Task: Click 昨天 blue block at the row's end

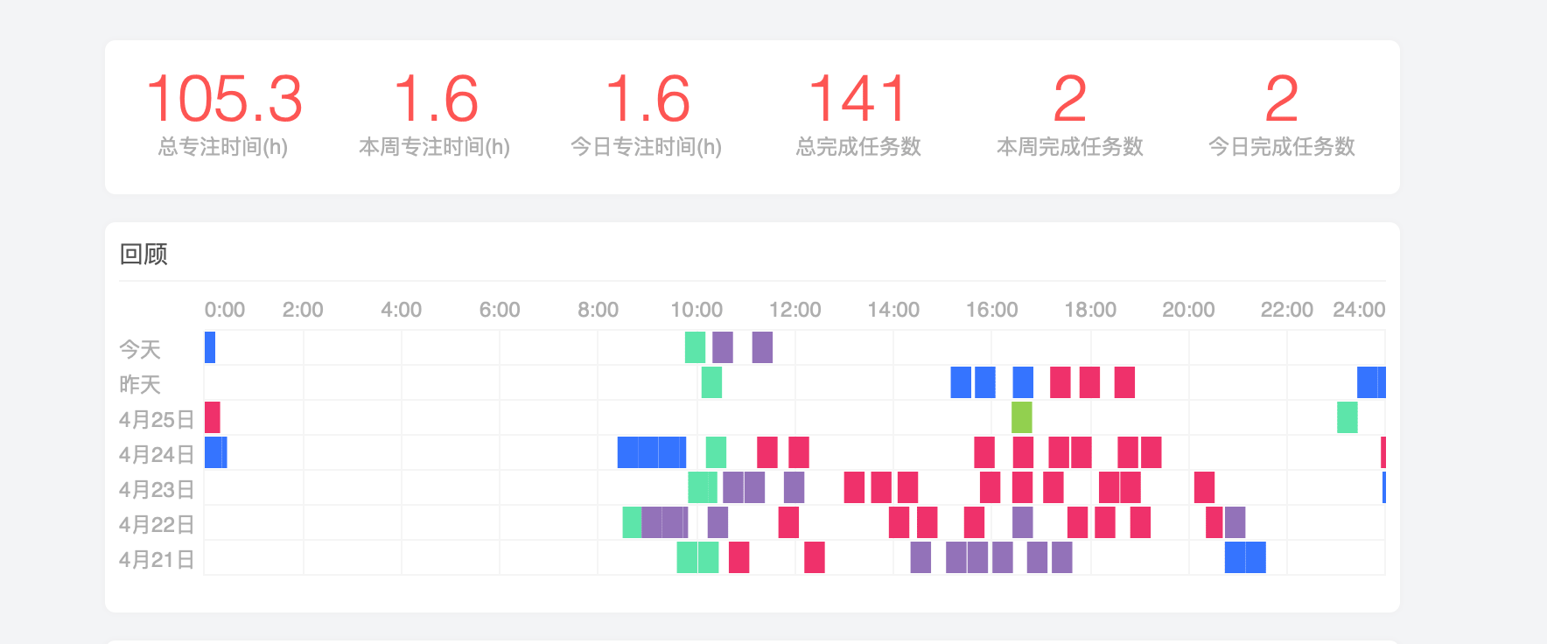Action: [1371, 382]
